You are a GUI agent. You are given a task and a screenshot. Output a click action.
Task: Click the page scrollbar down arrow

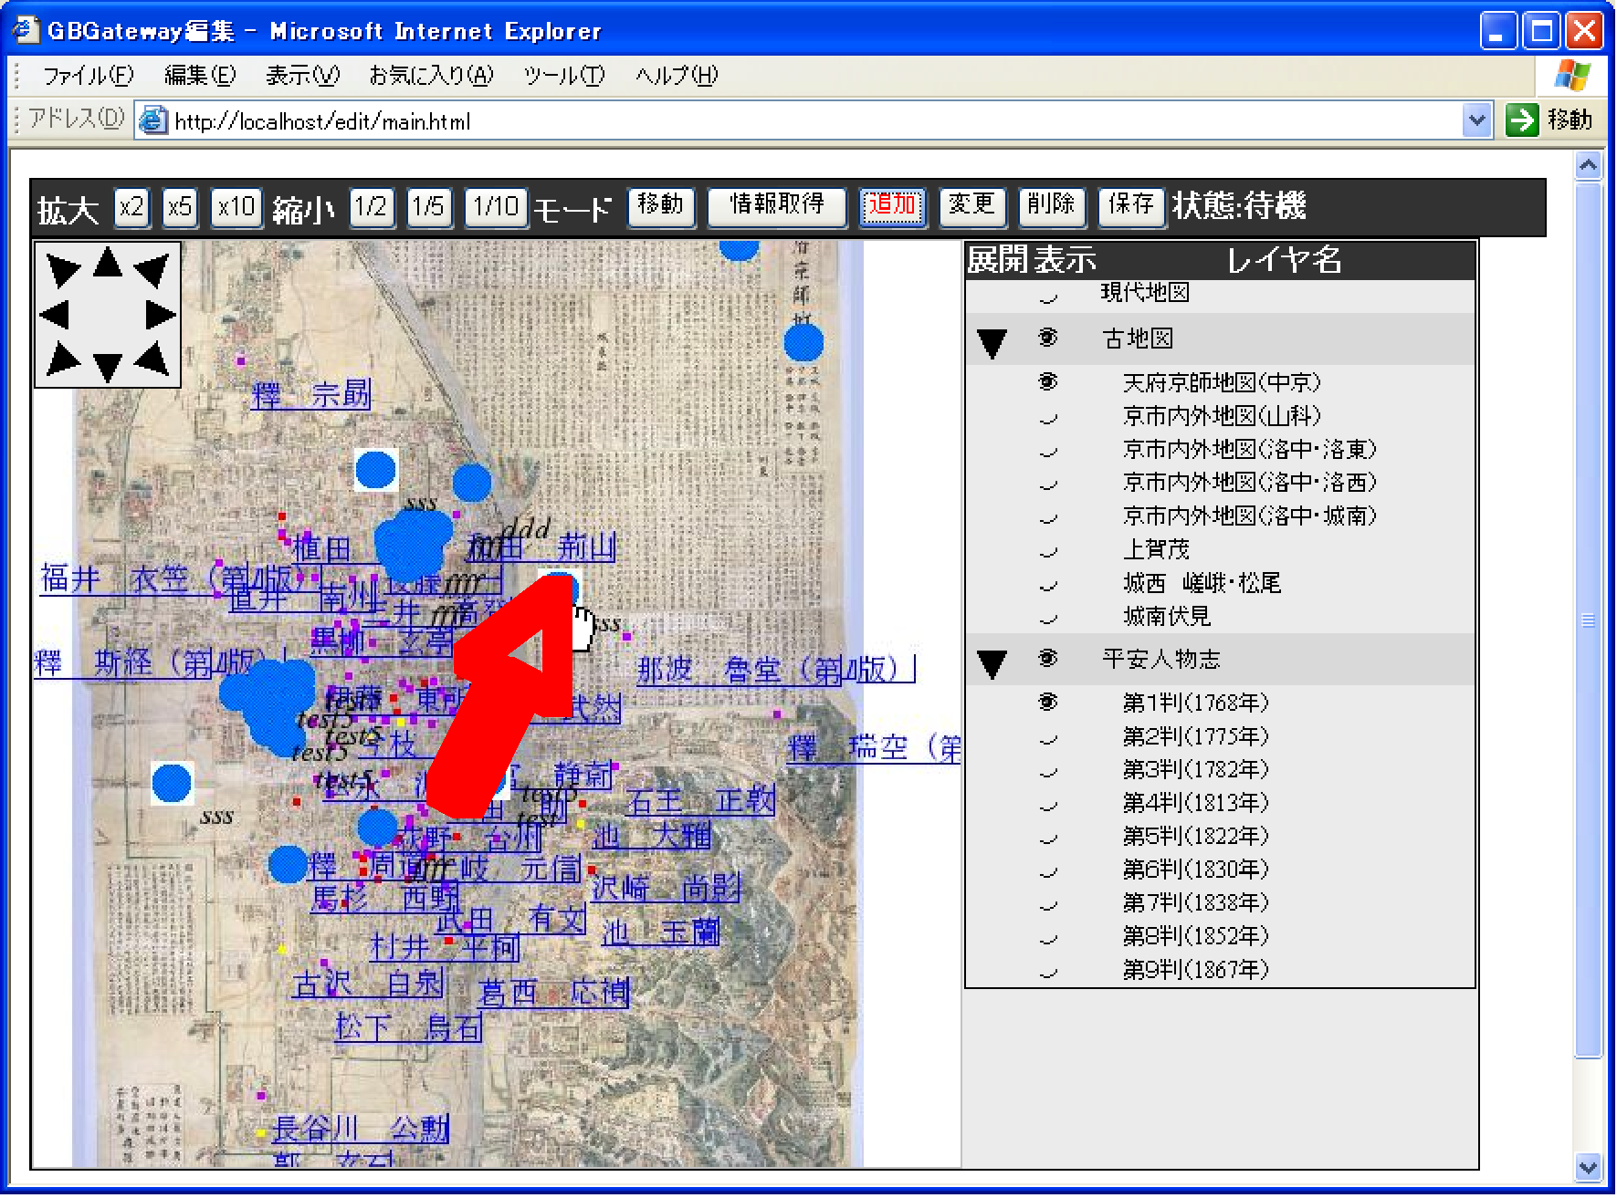tap(1589, 1166)
